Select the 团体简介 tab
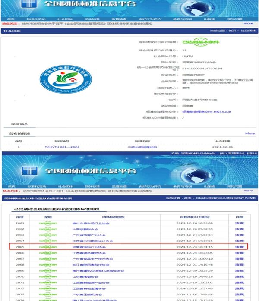 pyautogui.click(x=19, y=124)
